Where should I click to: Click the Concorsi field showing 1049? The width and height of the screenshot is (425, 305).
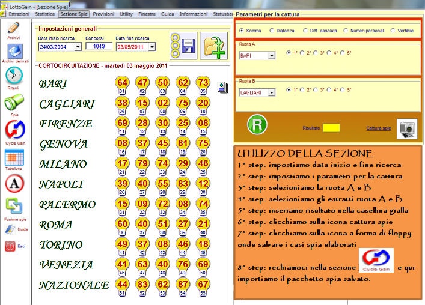coord(99,46)
